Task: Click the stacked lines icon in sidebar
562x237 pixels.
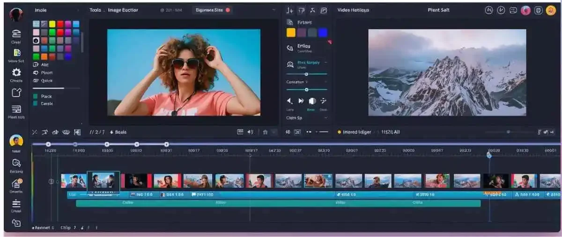Action: (16, 203)
